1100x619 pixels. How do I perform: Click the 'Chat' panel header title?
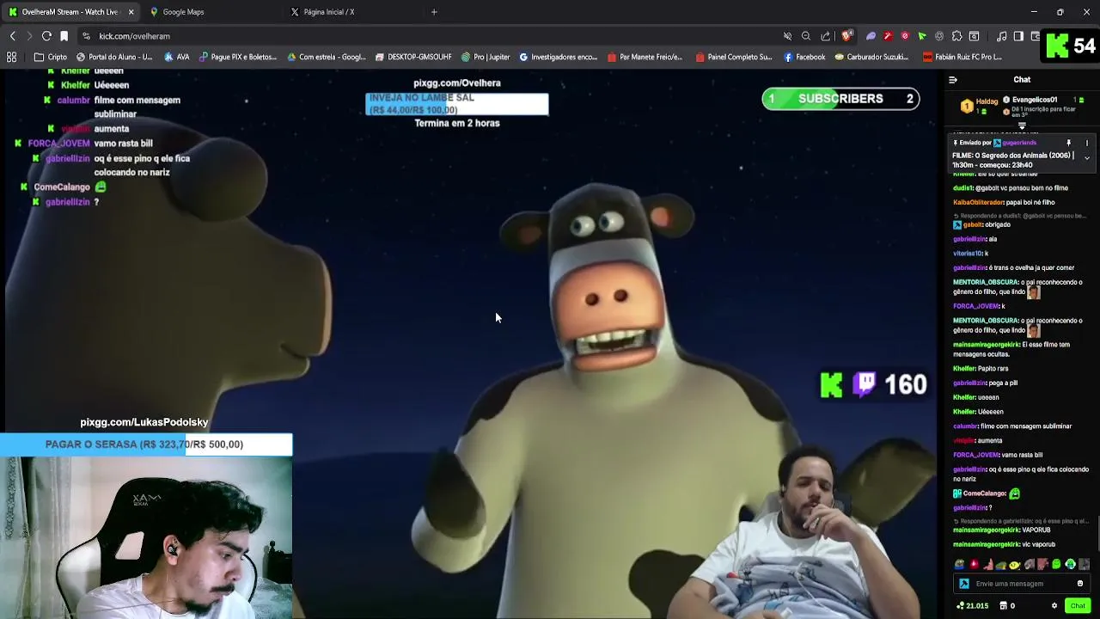pyautogui.click(x=1022, y=80)
